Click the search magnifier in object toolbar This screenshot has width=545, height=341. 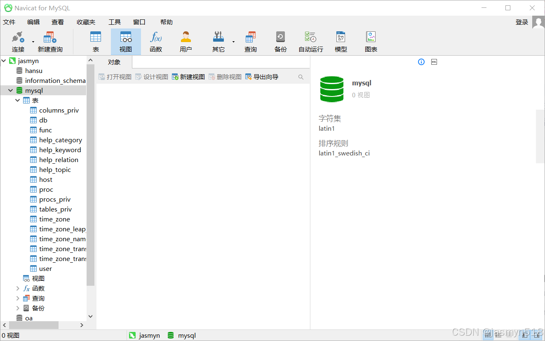(301, 77)
